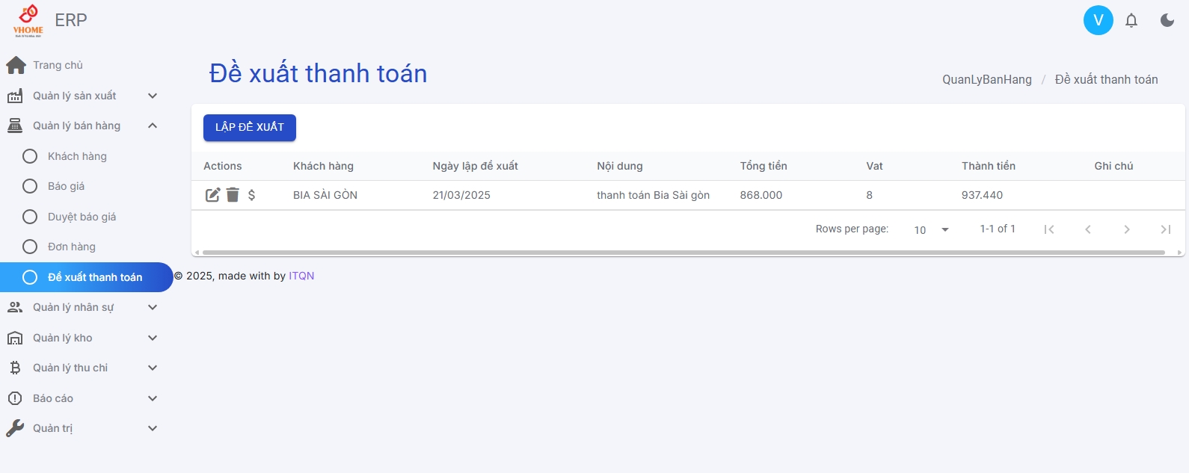
Task: Click the horizontal scrollbar under the table
Action: tap(683, 253)
